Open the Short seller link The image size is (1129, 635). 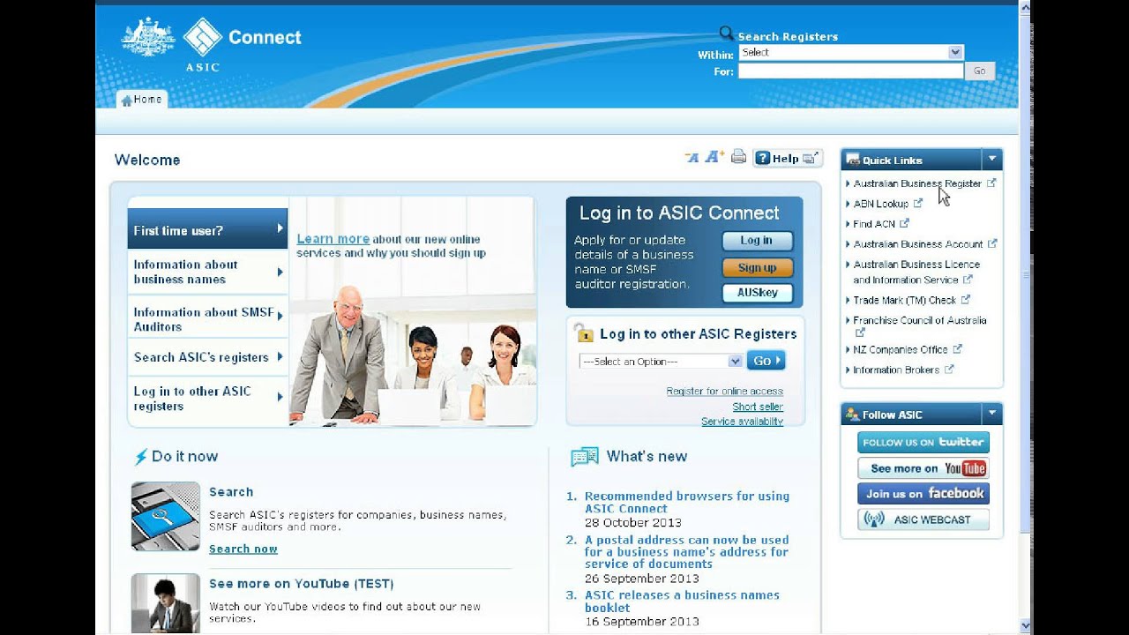pyautogui.click(x=758, y=407)
